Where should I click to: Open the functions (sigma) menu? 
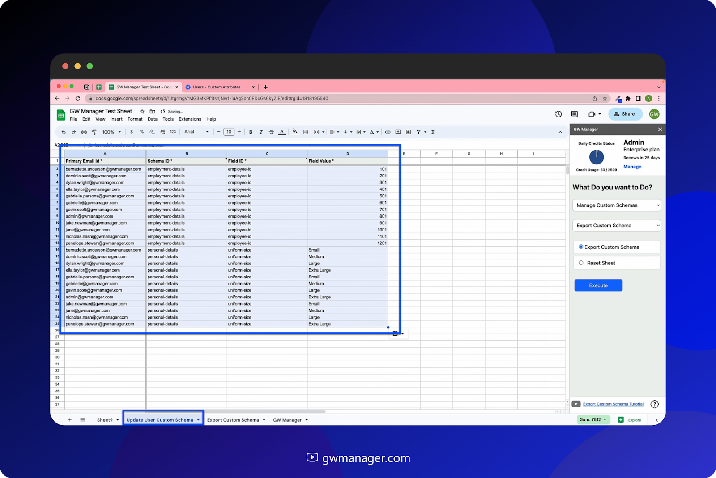pos(433,132)
